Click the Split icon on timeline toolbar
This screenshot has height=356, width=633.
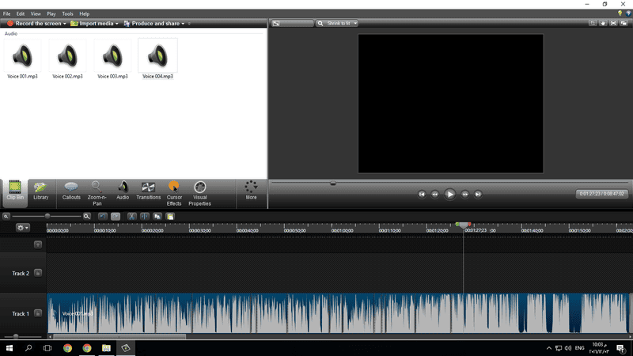tap(145, 216)
